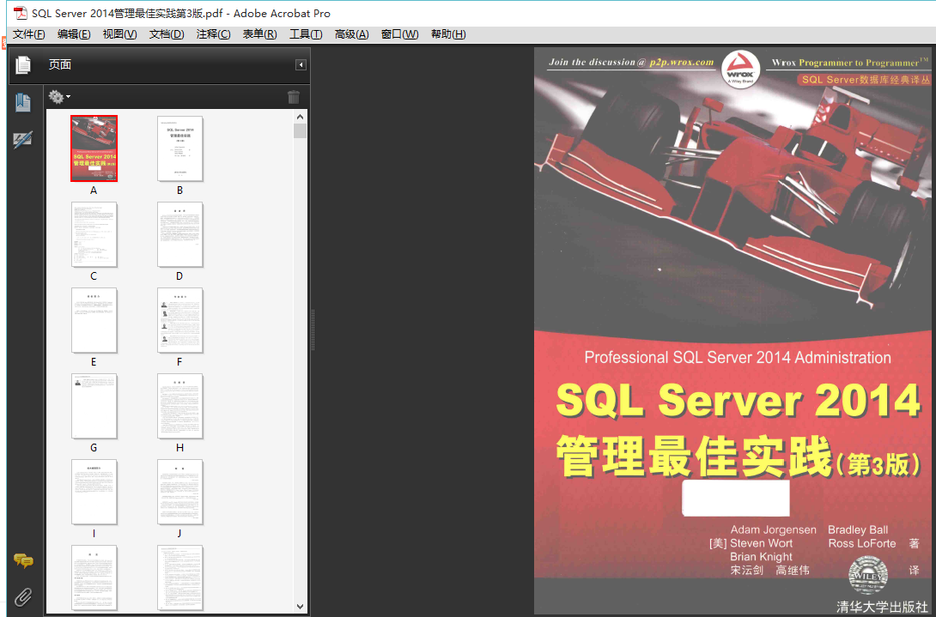The image size is (936, 617).
Task: Select page thumbnail I
Action: [x=94, y=492]
